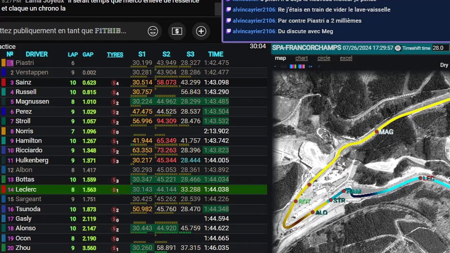Click the pause icon beside Timeshift time
The width and height of the screenshot is (450, 253).
click(398, 48)
